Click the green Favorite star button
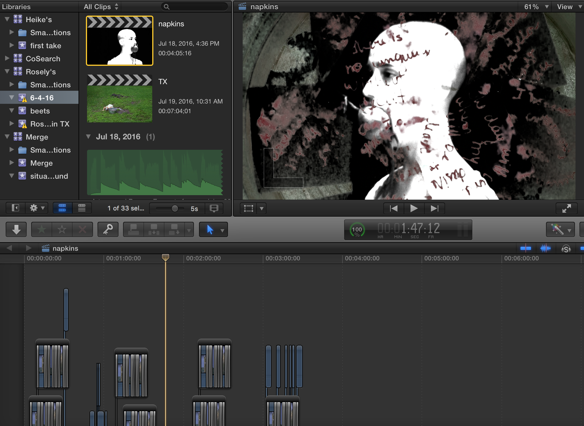This screenshot has height=426, width=584. pyautogui.click(x=42, y=229)
